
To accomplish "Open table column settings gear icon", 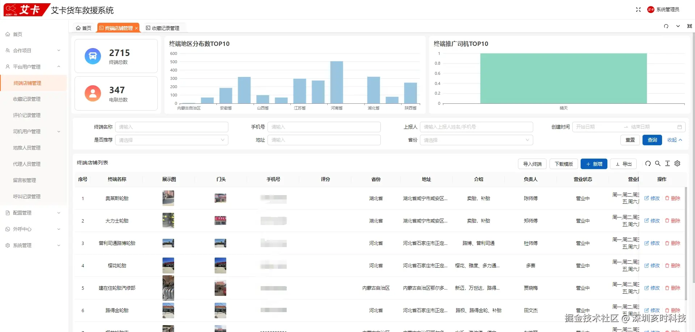I will tap(677, 164).
